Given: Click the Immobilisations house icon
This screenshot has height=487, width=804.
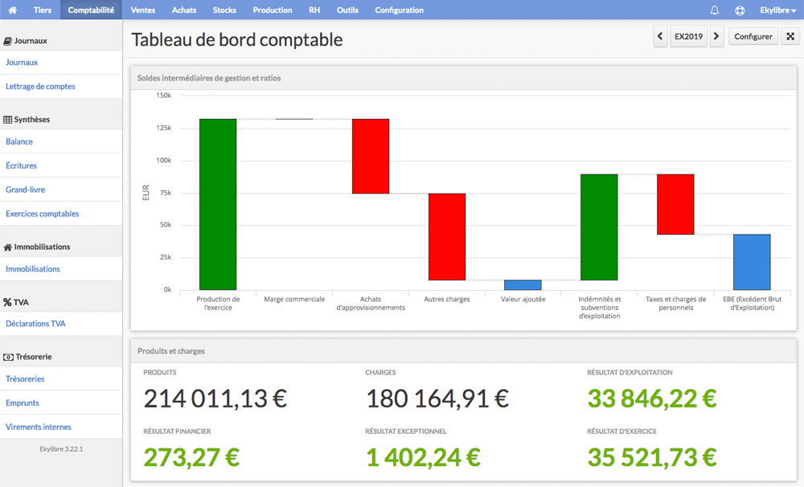Looking at the screenshot, I should click(x=8, y=247).
